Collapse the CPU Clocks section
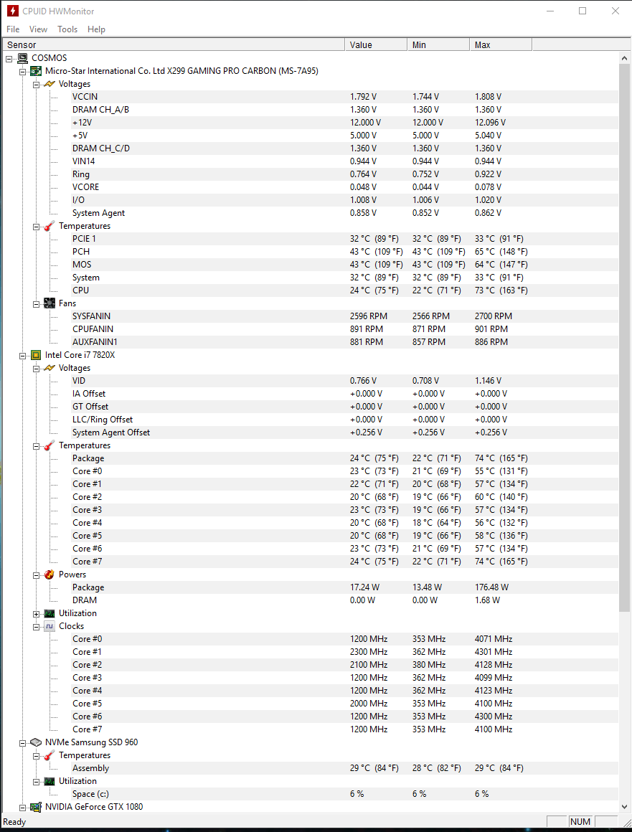Image resolution: width=632 pixels, height=832 pixels. tap(37, 627)
